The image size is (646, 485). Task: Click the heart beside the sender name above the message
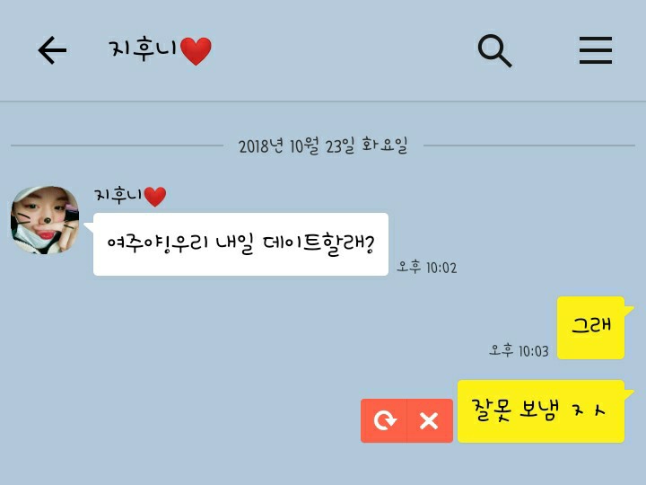[155, 197]
